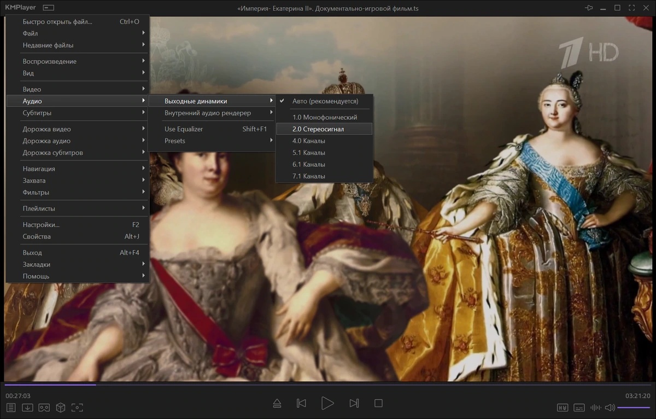The height and width of the screenshot is (419, 656).
Task: Select 4.0 Каналы output
Action: click(324, 141)
